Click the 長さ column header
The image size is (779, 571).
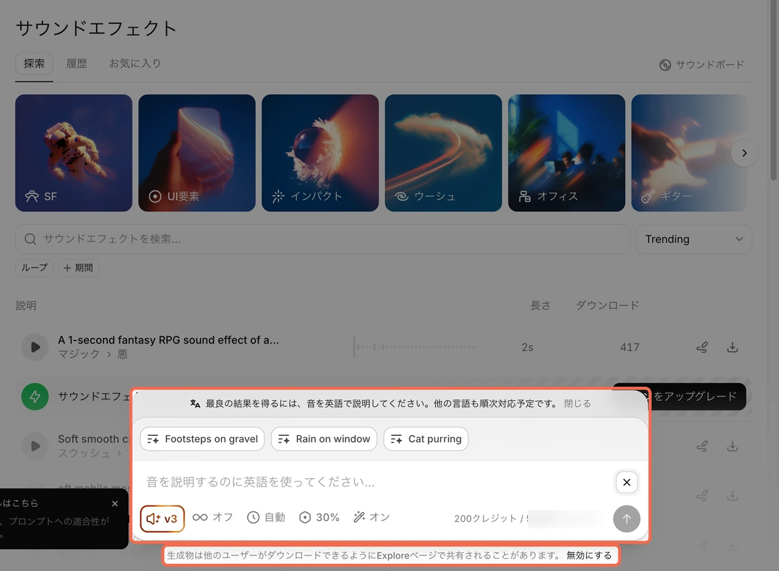point(541,305)
